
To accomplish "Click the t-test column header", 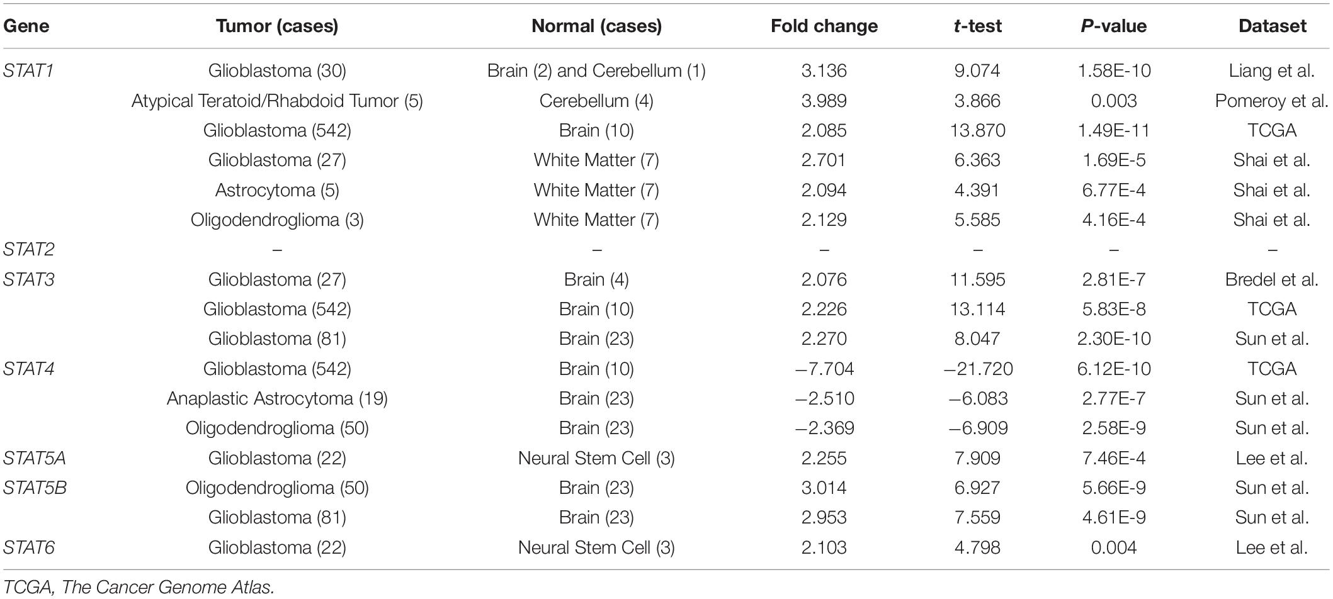I will click(x=977, y=26).
